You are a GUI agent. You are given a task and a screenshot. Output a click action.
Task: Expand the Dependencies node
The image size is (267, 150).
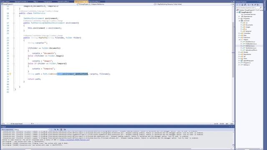pyautogui.click(x=239, y=17)
